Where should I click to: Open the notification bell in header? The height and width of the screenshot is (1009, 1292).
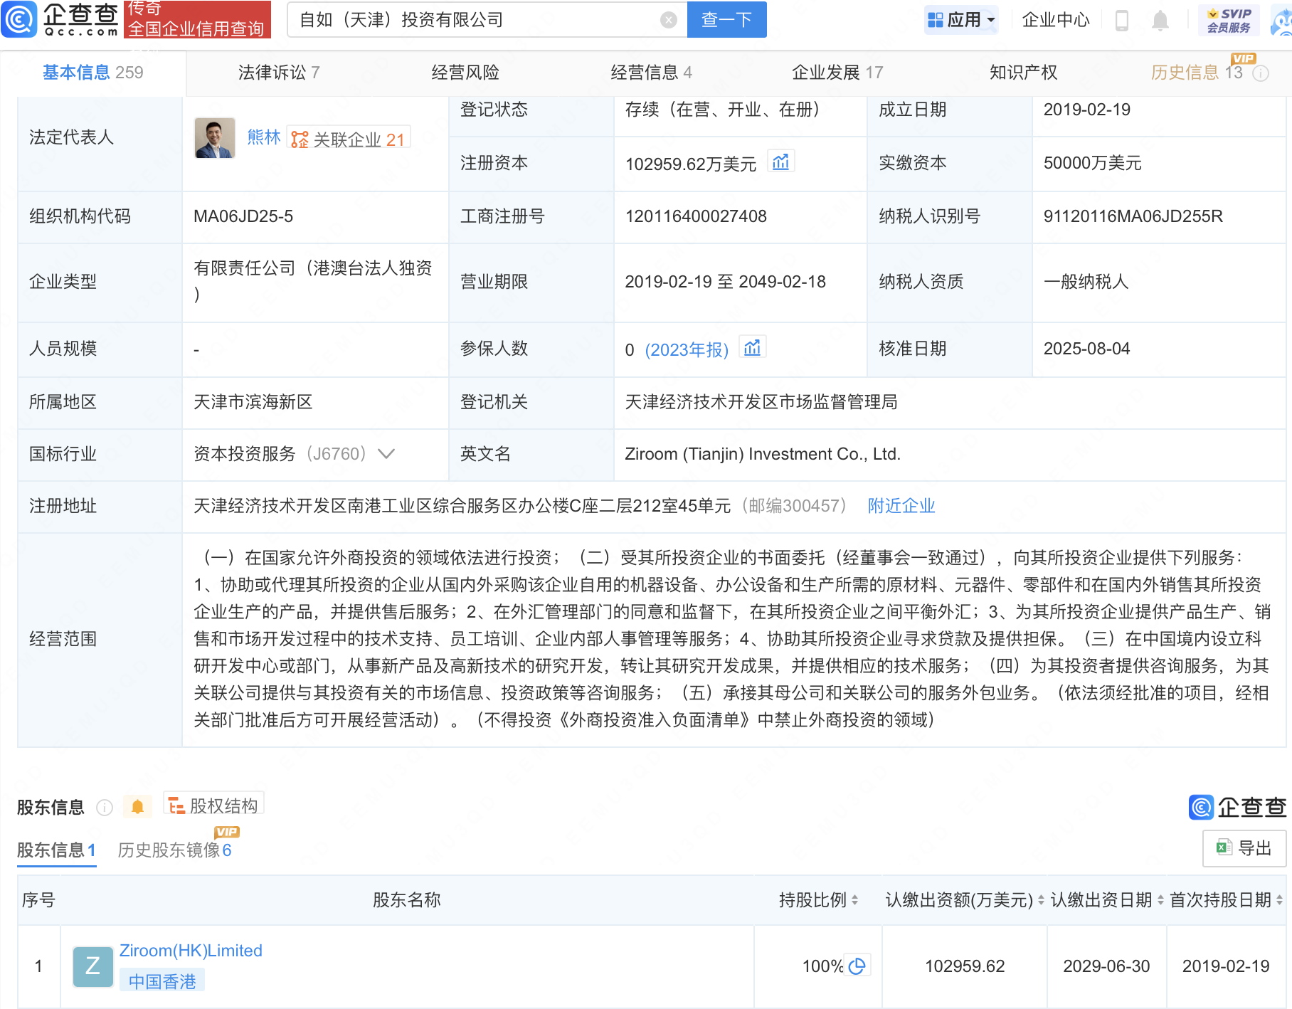[x=1160, y=20]
